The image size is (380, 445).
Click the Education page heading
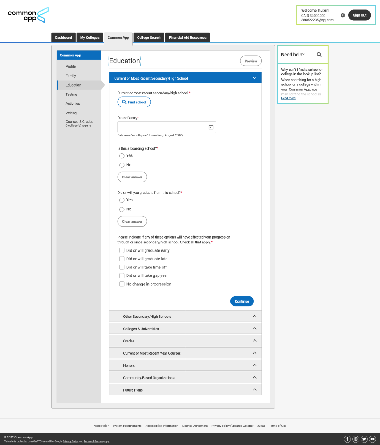click(x=125, y=61)
